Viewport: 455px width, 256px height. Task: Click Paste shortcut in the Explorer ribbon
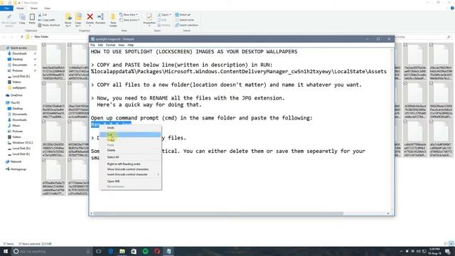pos(49,26)
